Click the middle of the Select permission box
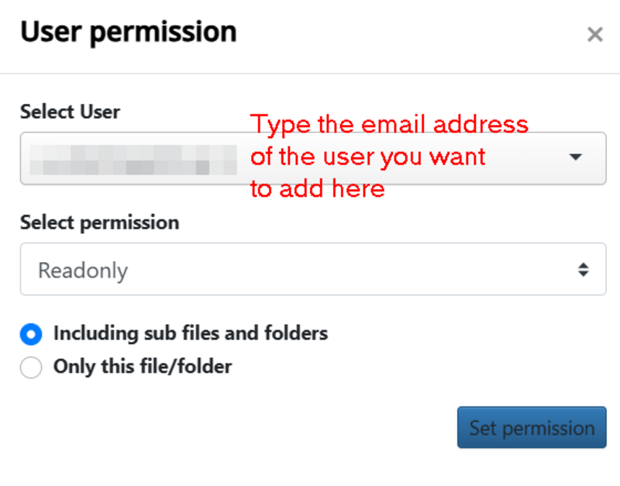This screenshot has width=620, height=486. coord(313,269)
